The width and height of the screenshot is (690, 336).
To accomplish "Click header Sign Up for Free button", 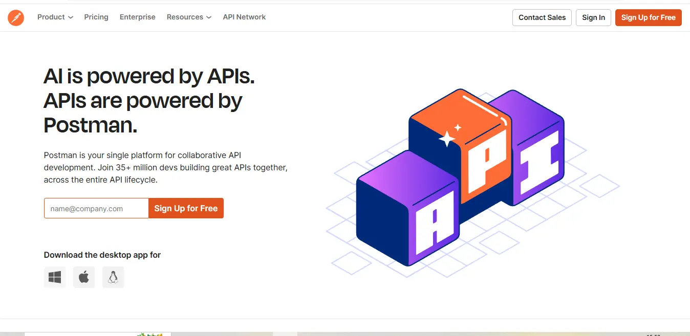I will click(x=649, y=17).
